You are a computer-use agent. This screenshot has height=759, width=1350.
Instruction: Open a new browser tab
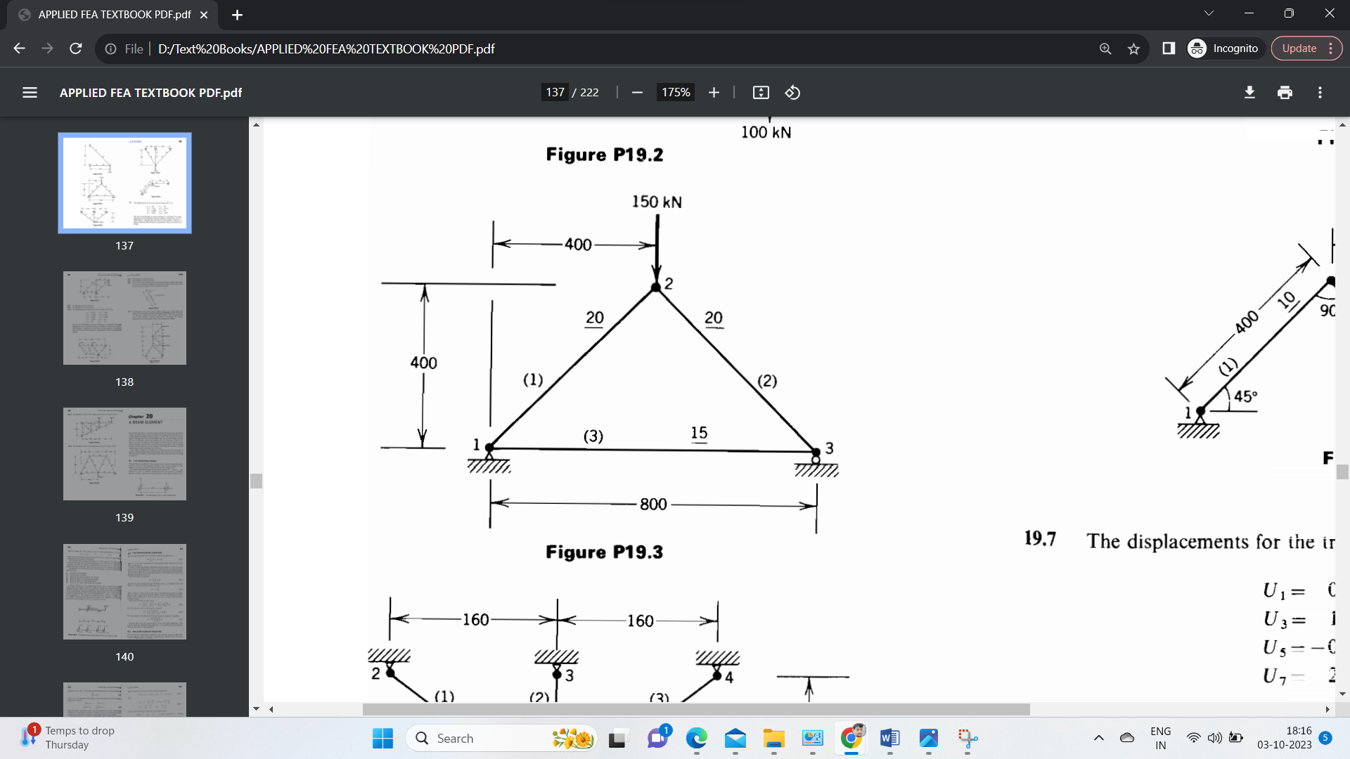point(237,14)
